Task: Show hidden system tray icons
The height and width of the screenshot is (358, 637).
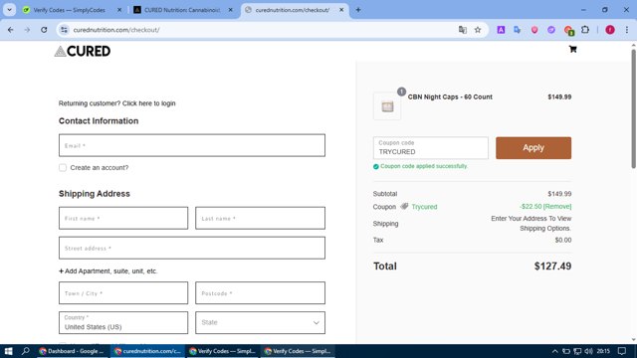Action: tap(555, 351)
